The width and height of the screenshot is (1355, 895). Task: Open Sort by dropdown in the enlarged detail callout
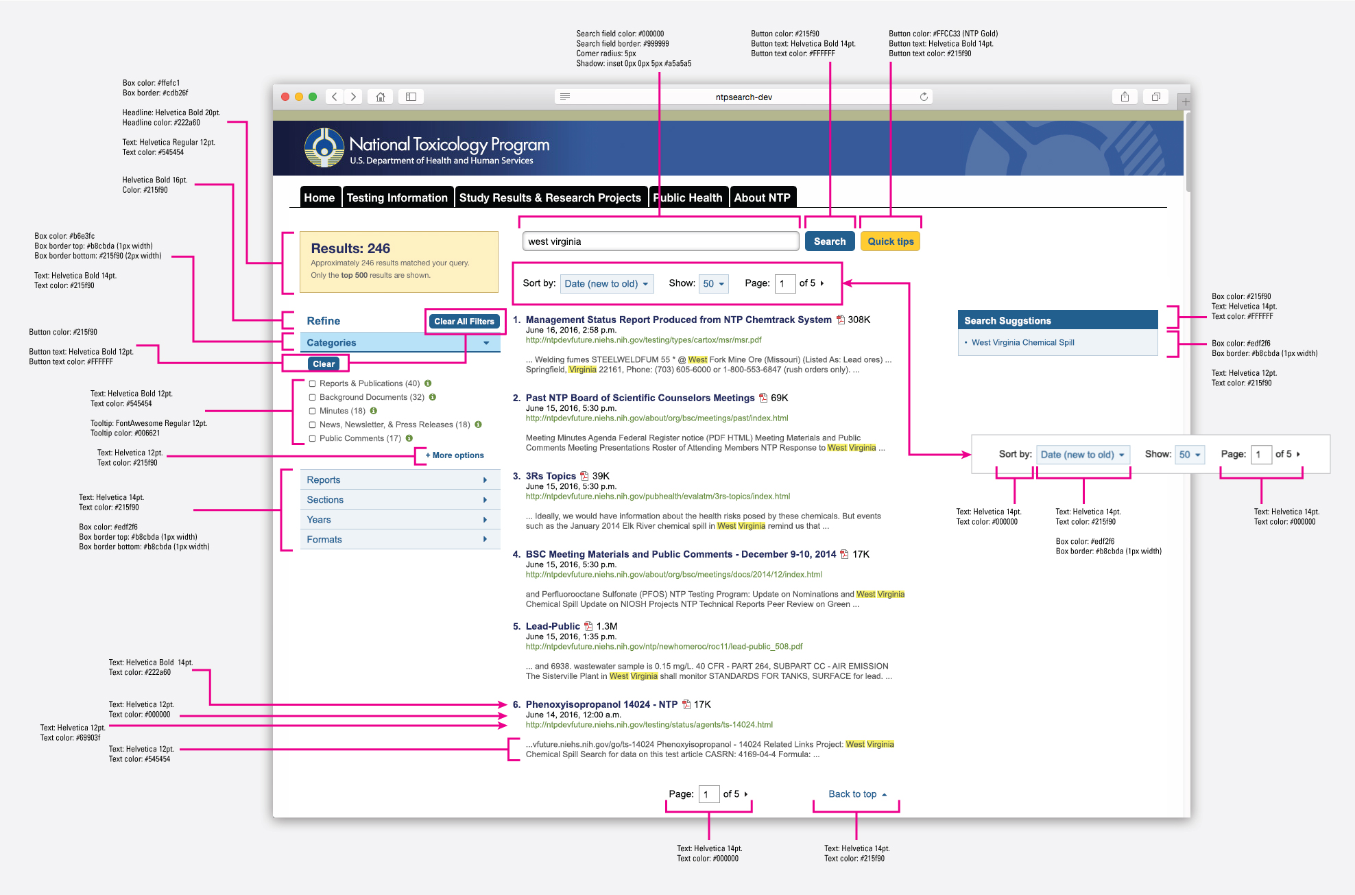pyautogui.click(x=1083, y=455)
